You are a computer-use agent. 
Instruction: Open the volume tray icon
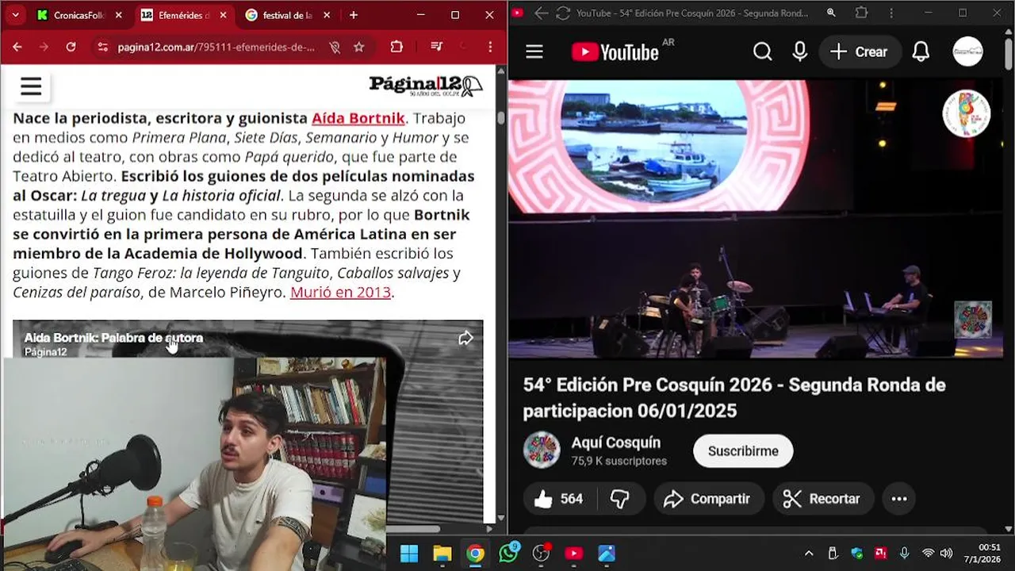[x=946, y=553]
